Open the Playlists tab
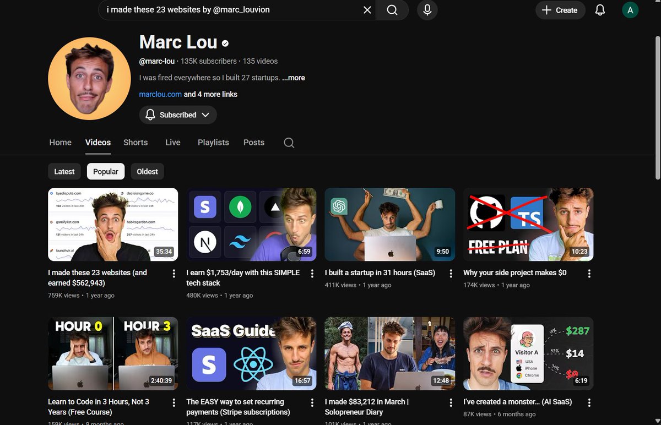The height and width of the screenshot is (425, 661). click(x=213, y=143)
